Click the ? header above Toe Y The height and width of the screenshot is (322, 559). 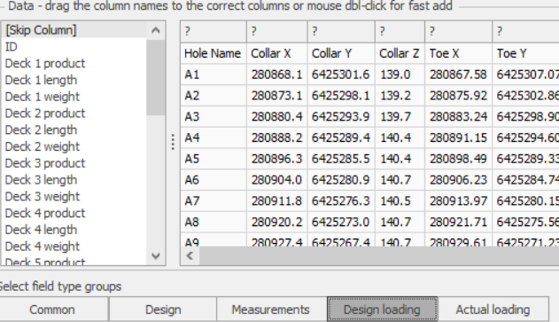[x=526, y=31]
